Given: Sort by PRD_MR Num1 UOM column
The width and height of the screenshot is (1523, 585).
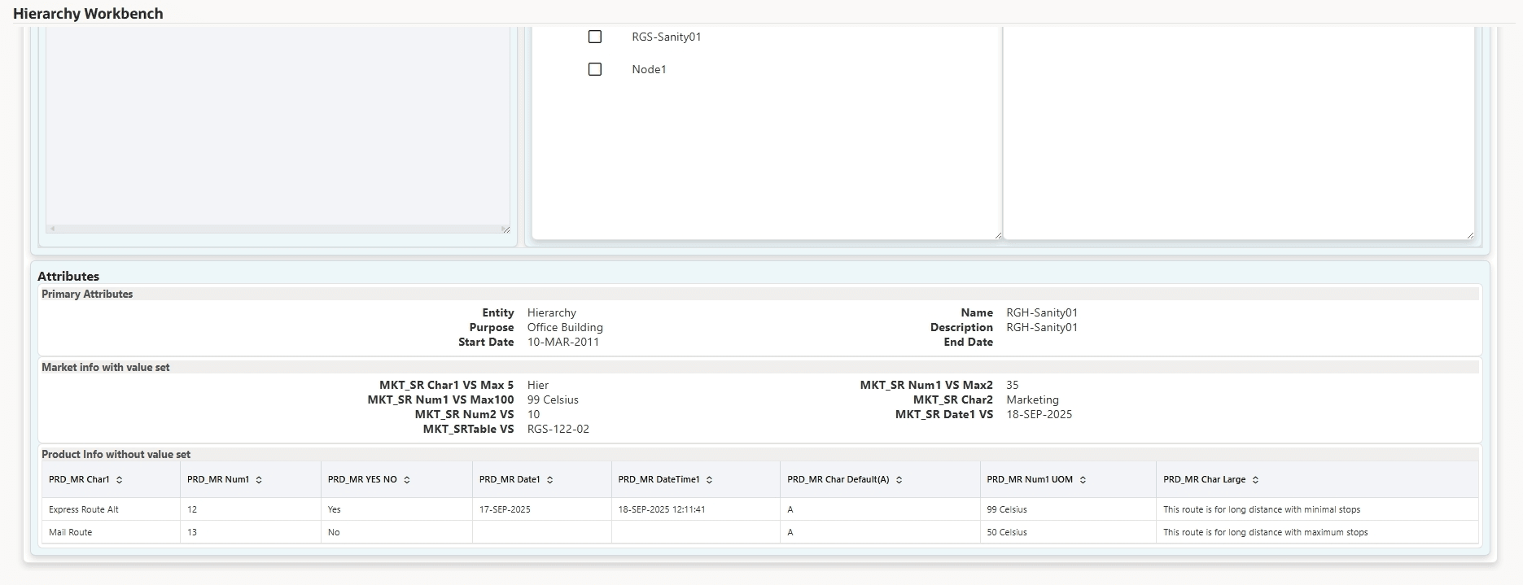Looking at the screenshot, I should 1083,480.
